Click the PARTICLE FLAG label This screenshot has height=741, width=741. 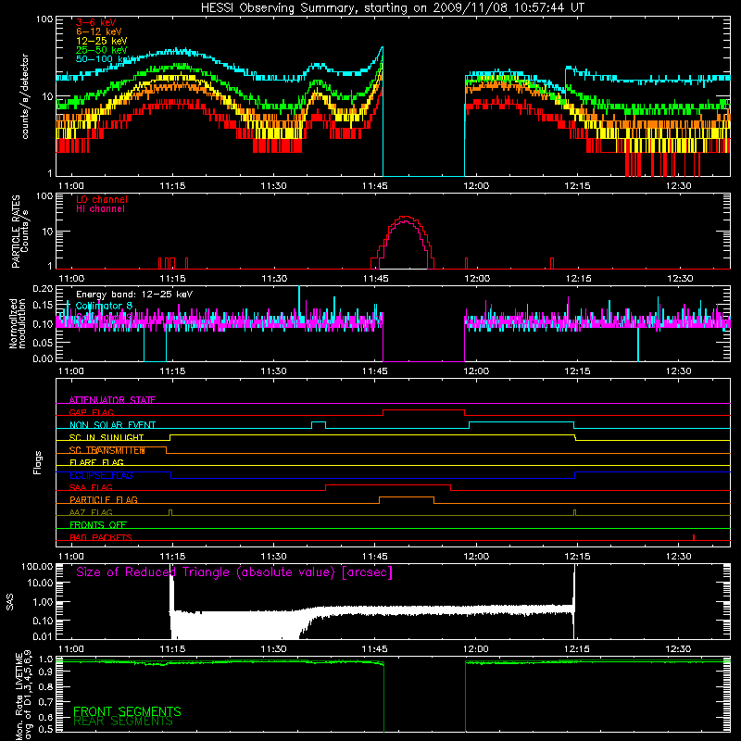[x=104, y=500]
